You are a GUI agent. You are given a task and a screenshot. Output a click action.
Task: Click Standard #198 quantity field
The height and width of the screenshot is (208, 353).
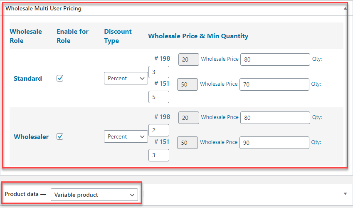[x=158, y=72]
